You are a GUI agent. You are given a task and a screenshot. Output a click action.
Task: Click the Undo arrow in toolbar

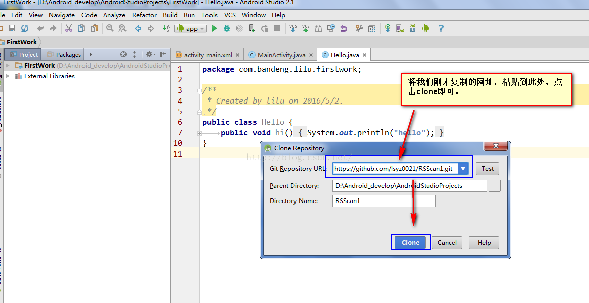[40, 28]
